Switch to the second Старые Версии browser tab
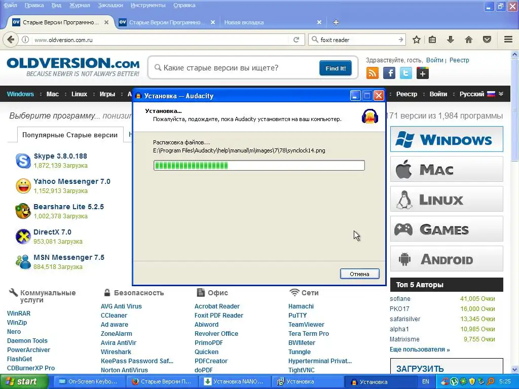The height and width of the screenshot is (389, 519). pos(167,22)
